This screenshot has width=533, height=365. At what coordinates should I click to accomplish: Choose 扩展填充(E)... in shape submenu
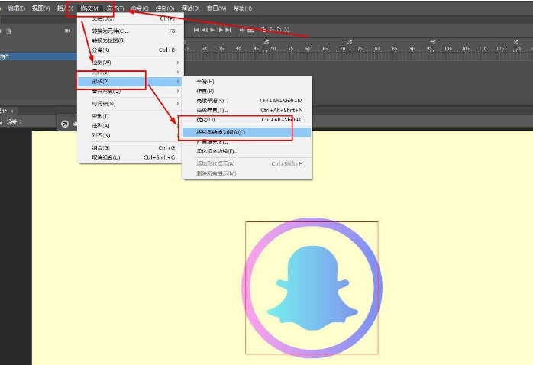click(247, 142)
